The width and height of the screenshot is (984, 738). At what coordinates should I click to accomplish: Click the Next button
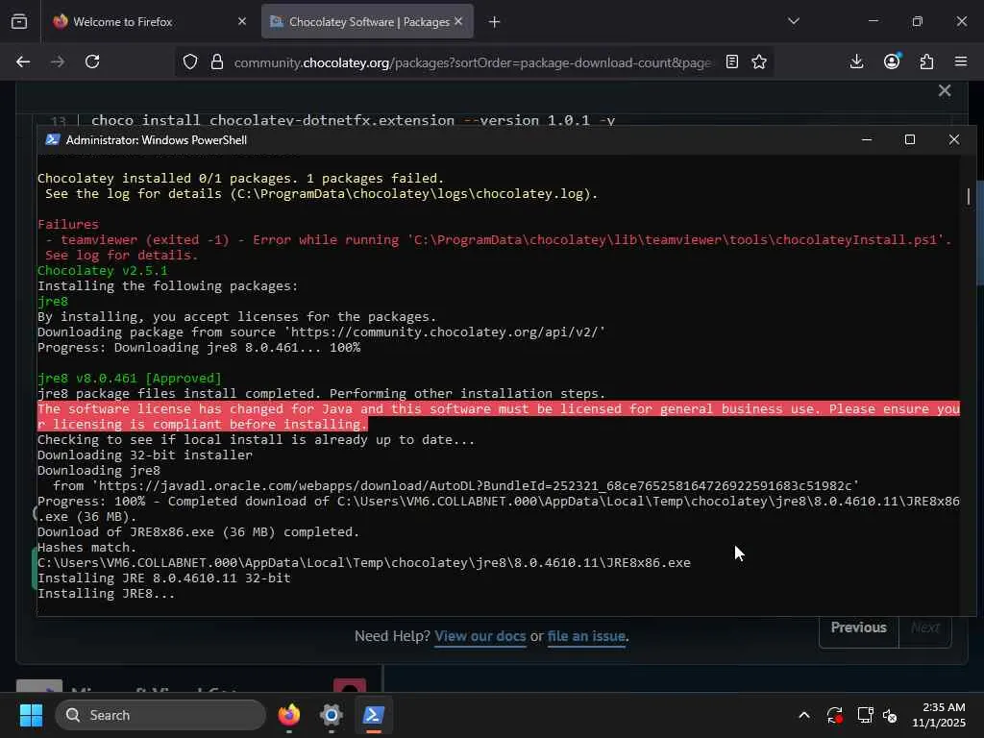click(x=925, y=627)
